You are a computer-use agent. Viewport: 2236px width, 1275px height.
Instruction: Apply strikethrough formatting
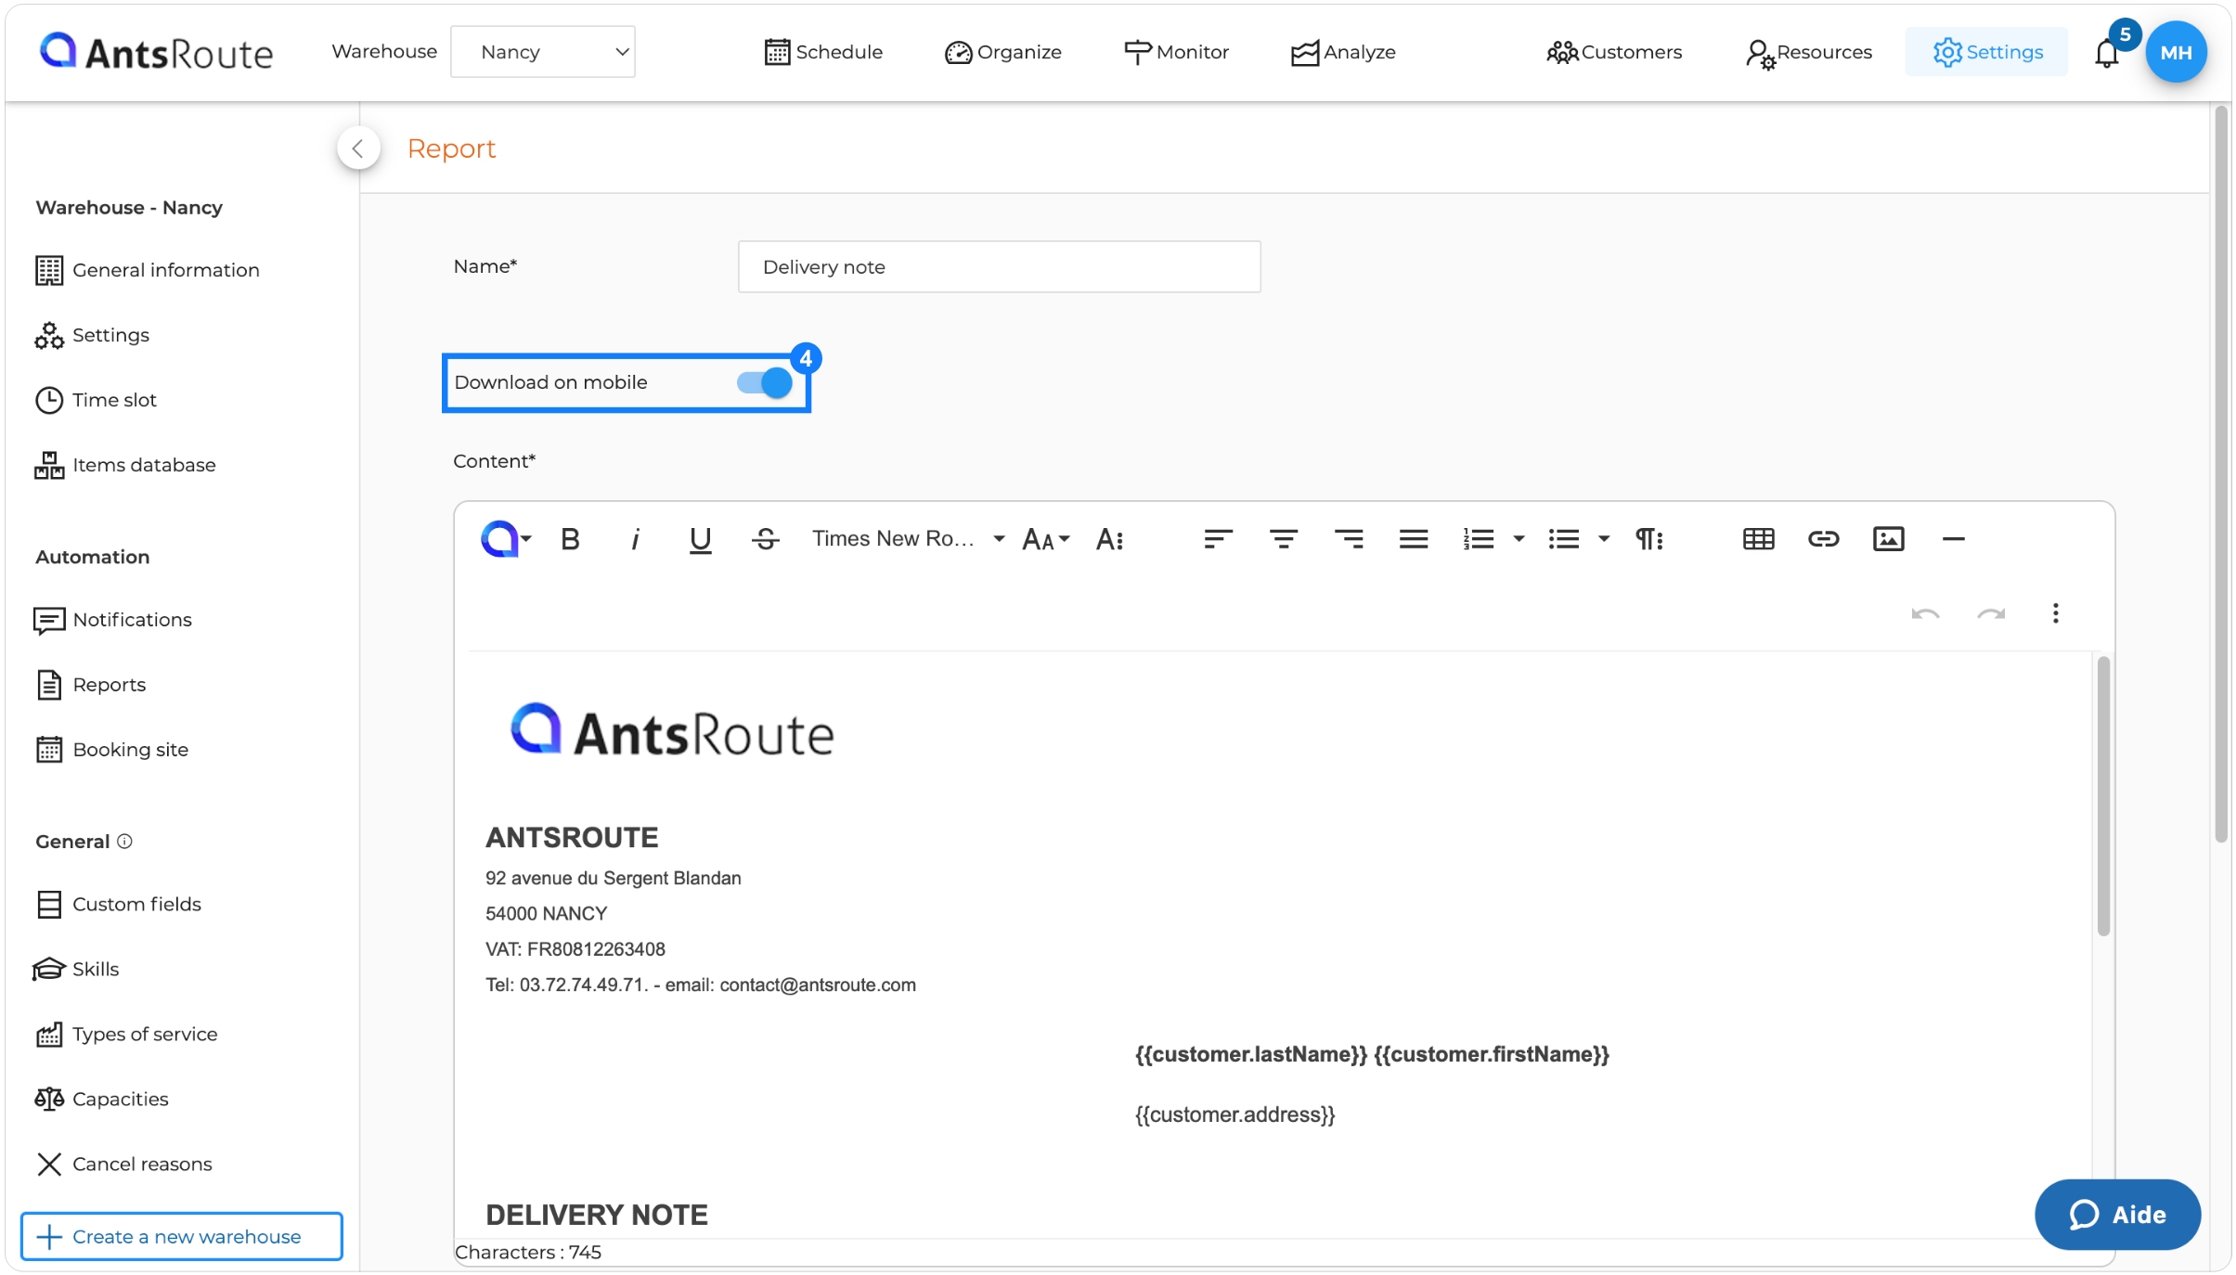click(x=766, y=539)
